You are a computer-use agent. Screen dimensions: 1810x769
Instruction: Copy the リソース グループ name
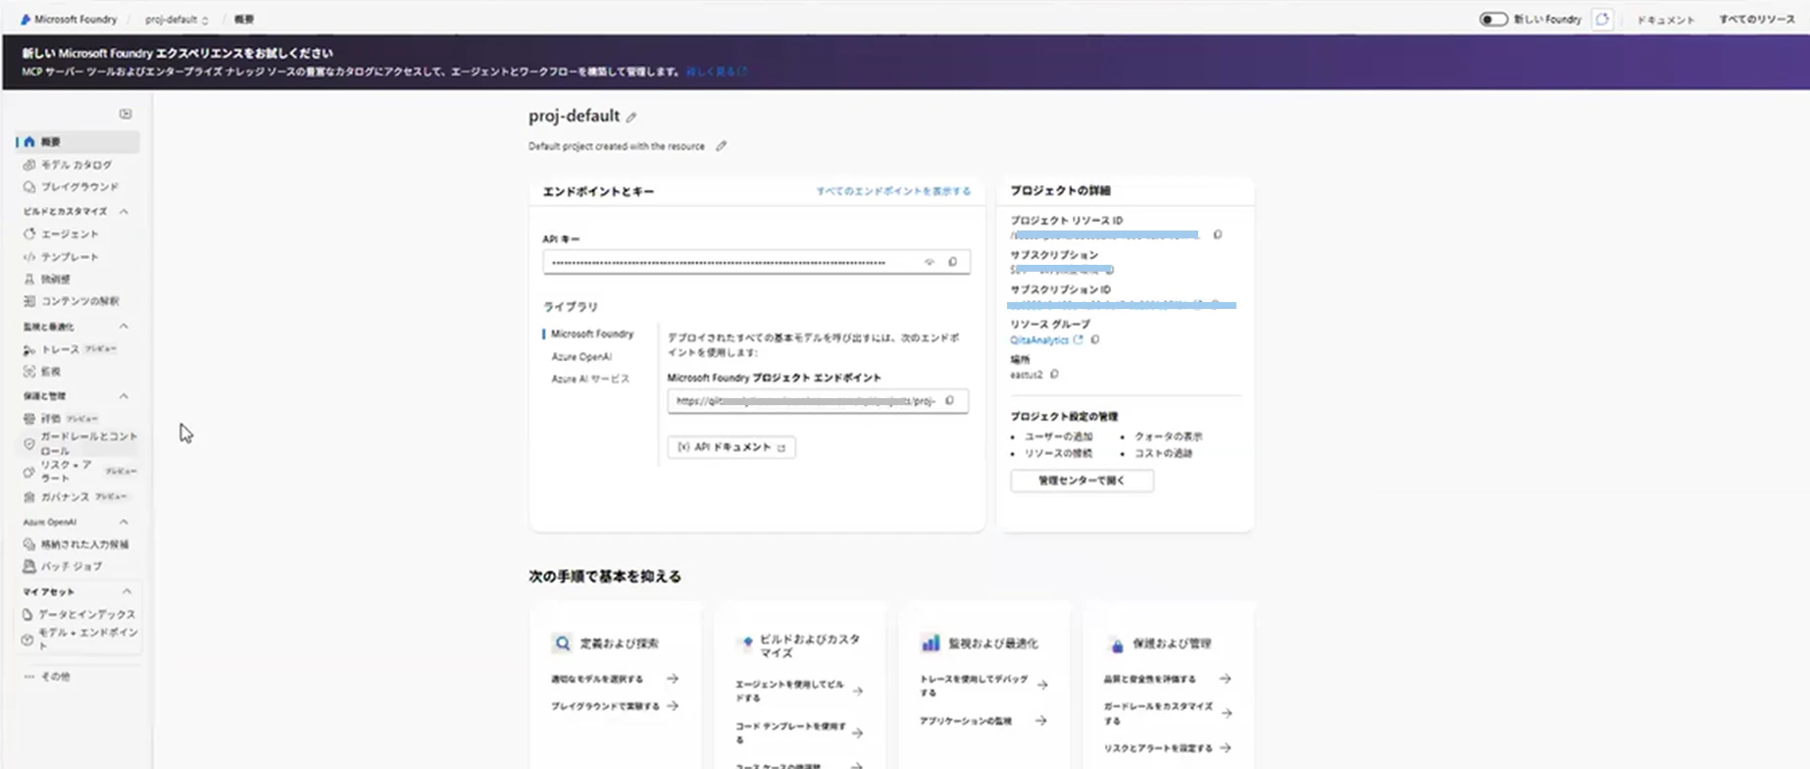(1095, 340)
